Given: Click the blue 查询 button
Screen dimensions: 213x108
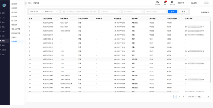Looking at the screenshot, I should click(x=173, y=12).
